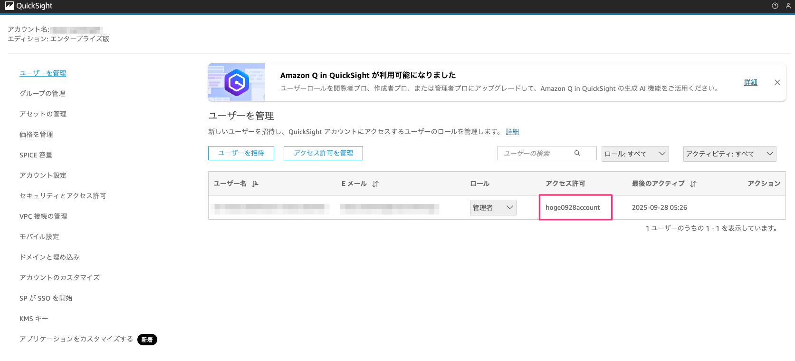Click the search magnifier icon
Image resolution: width=795 pixels, height=361 pixels.
577,153
